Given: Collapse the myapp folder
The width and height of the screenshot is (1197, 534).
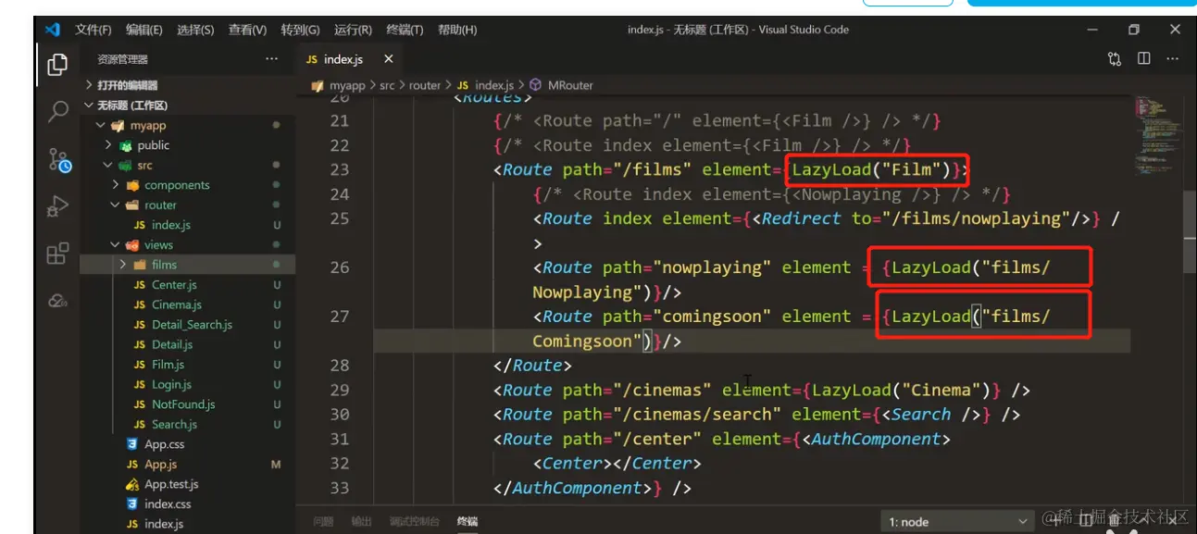Looking at the screenshot, I should pyautogui.click(x=101, y=126).
